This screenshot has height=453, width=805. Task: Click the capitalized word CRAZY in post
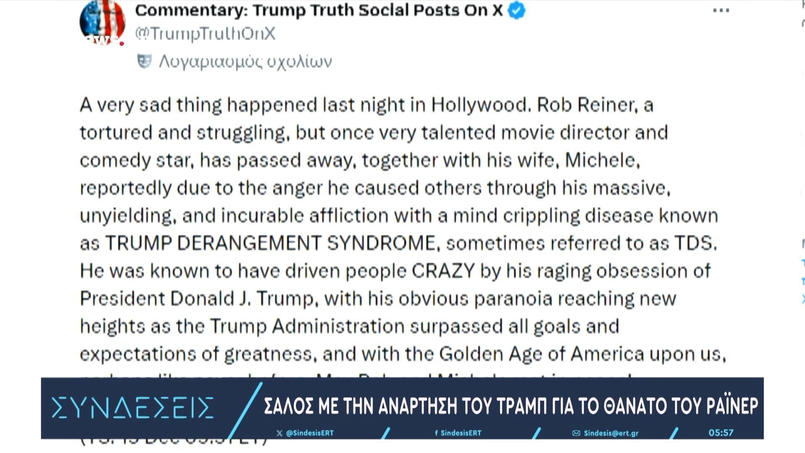(x=443, y=271)
